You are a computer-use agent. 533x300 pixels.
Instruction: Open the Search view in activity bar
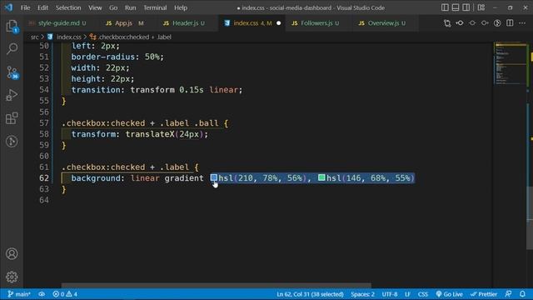coord(12,48)
